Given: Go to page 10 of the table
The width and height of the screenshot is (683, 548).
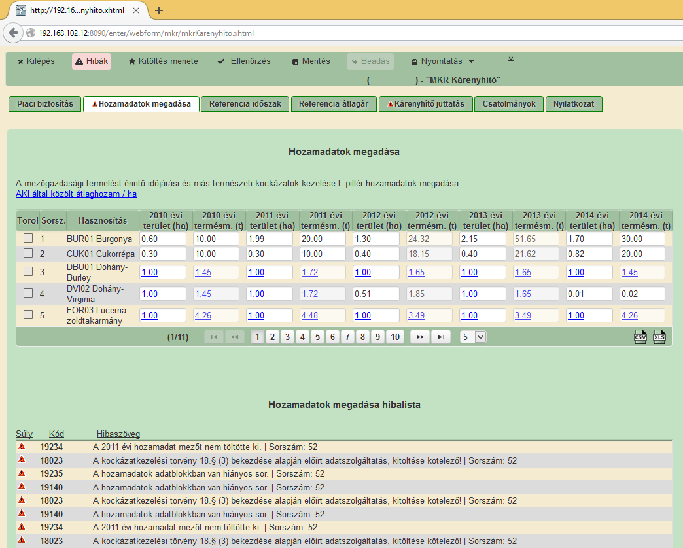Looking at the screenshot, I should 395,337.
